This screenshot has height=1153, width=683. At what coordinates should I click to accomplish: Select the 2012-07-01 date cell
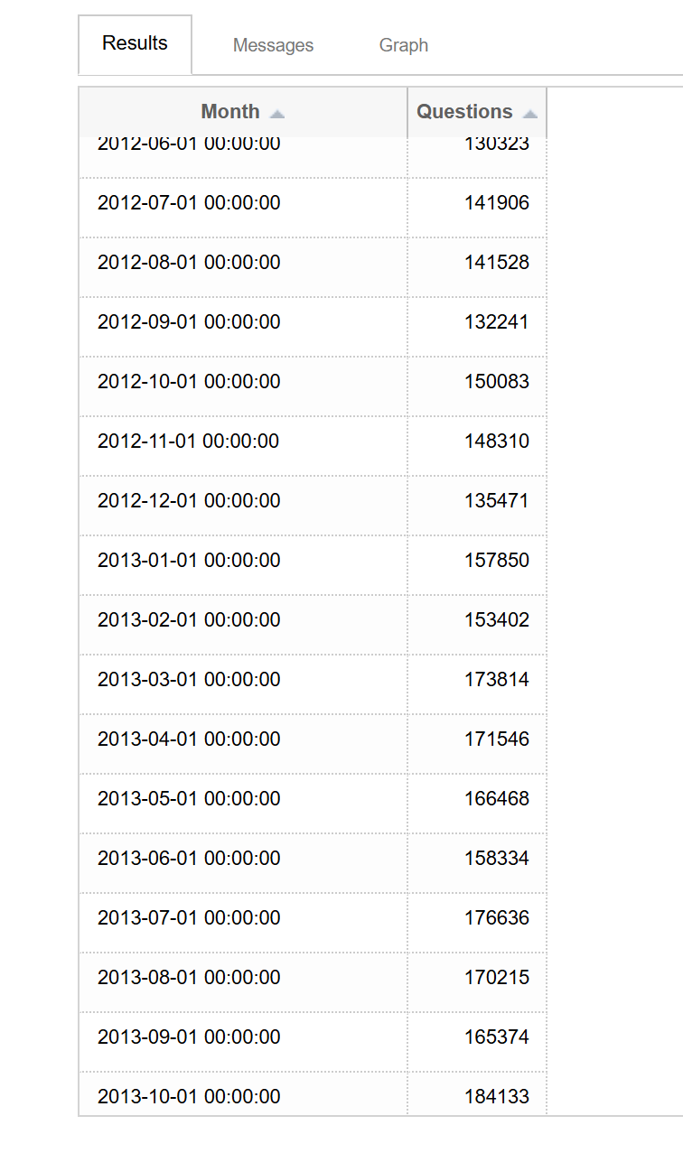189,202
